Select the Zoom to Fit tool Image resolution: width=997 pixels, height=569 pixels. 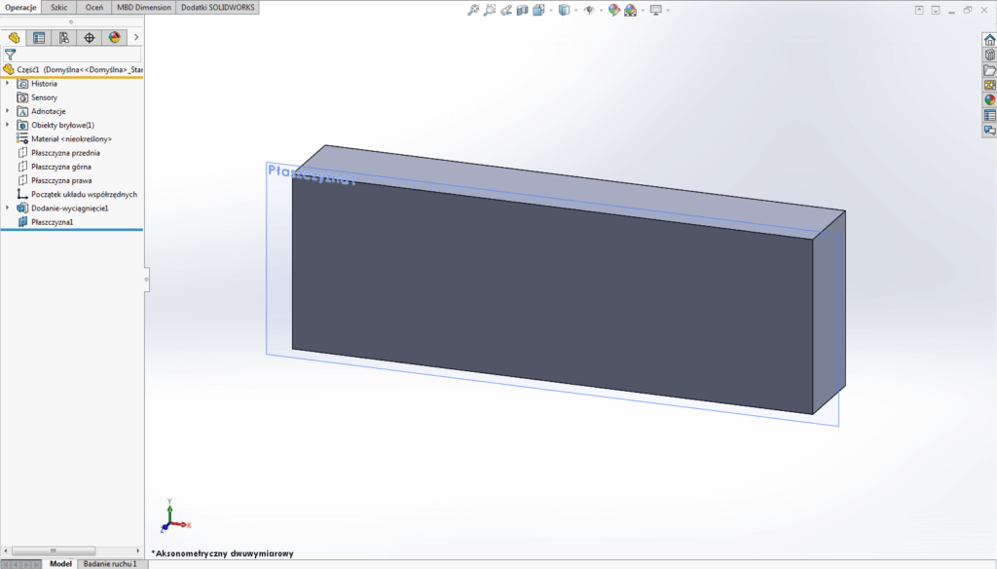point(472,9)
